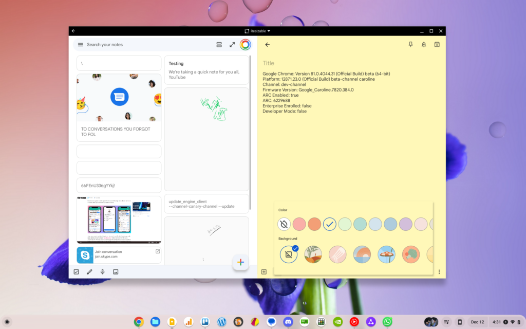This screenshot has height=329, width=526.
Task: Open note options with the three-dot icon
Action: [439, 271]
